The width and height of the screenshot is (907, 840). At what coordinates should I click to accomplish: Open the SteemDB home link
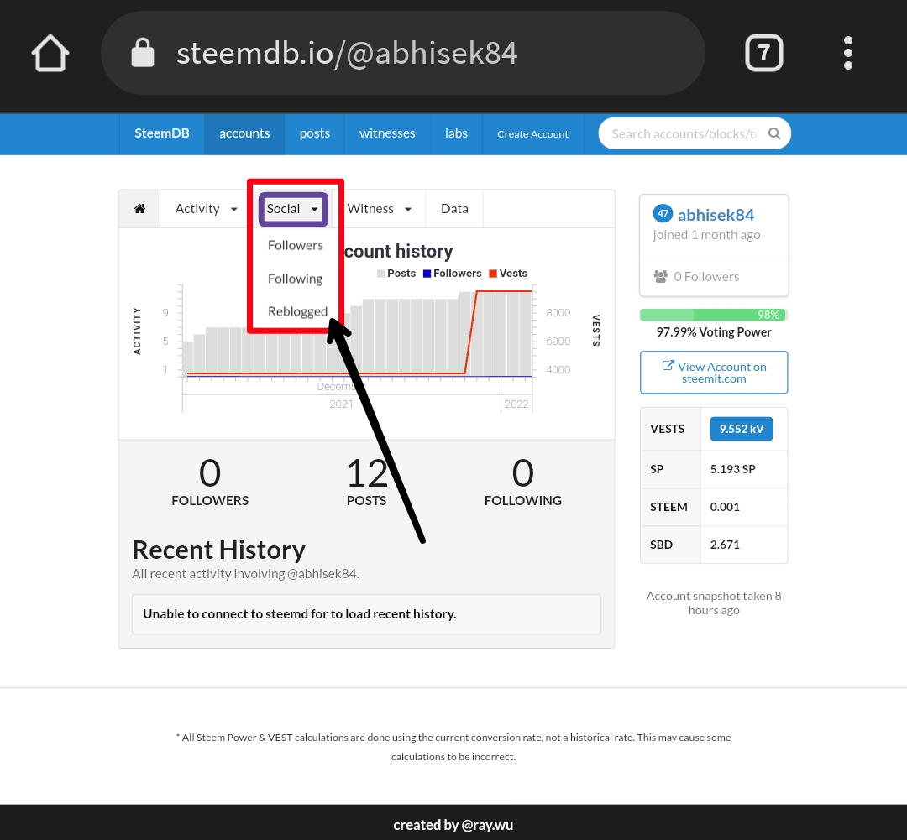pos(162,133)
